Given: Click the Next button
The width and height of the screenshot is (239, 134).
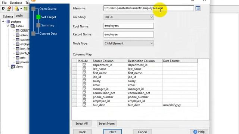Looking at the screenshot, I should 112,132.
